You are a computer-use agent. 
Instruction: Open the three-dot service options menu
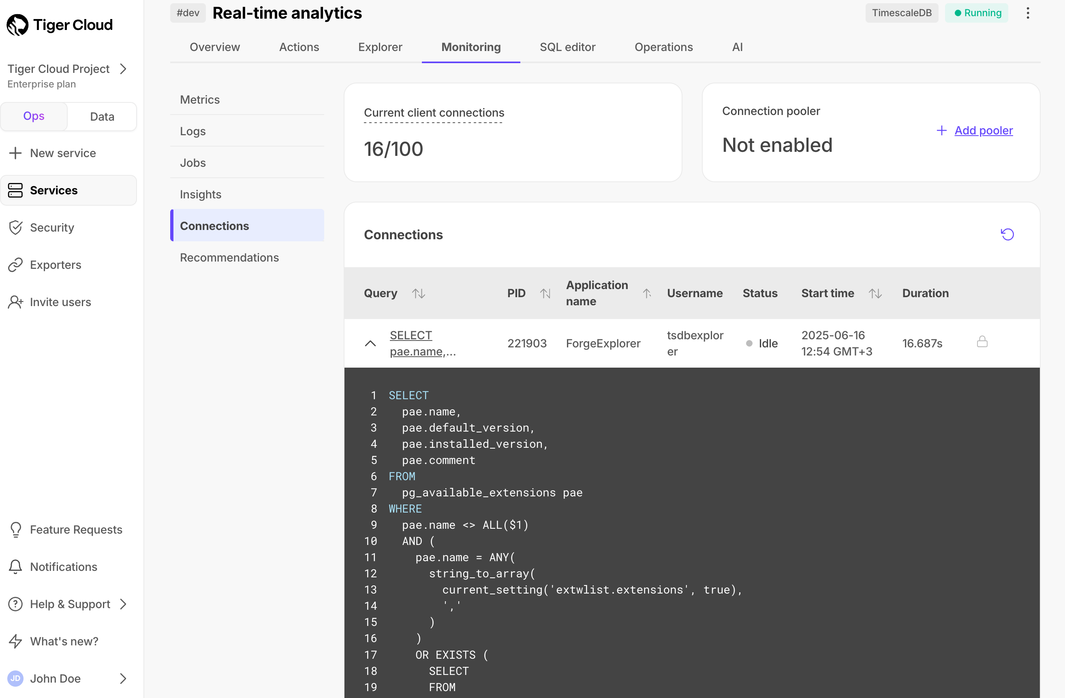(1027, 13)
